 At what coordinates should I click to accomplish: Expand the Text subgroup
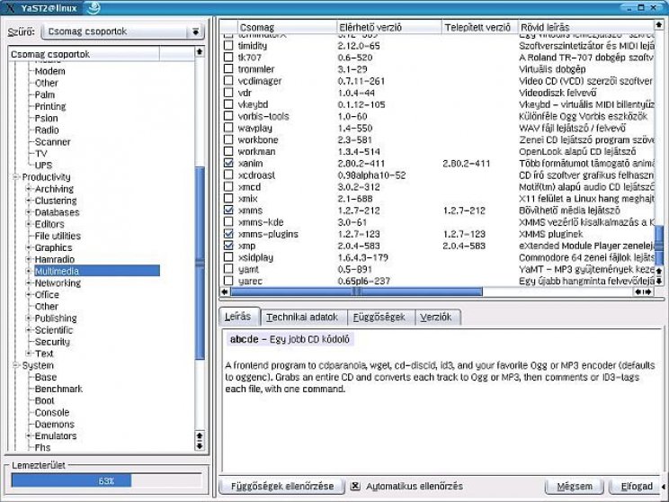(x=29, y=354)
